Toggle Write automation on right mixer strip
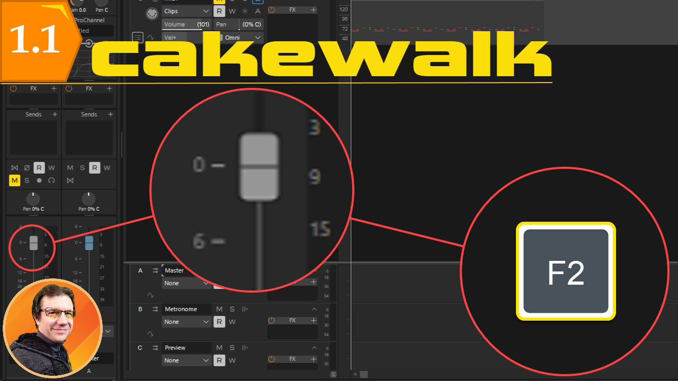Screen dimensions: 678x381 pos(107,168)
